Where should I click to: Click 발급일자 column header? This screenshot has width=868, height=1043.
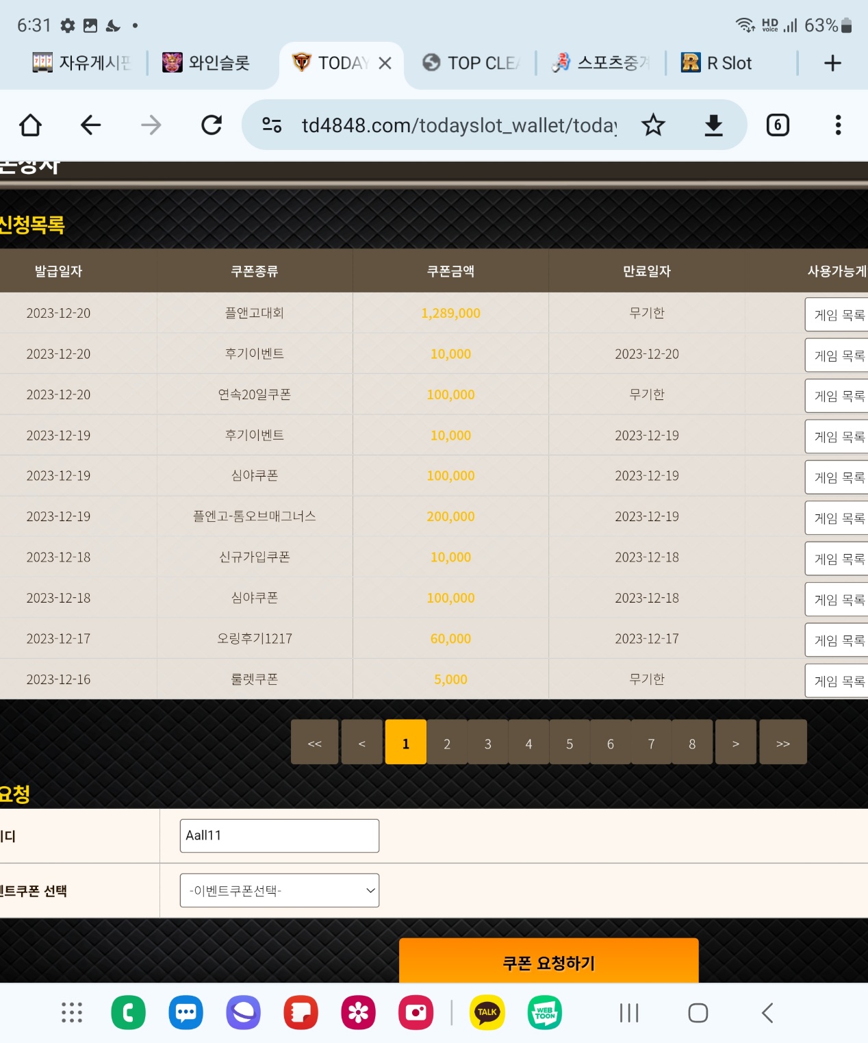pos(58,271)
